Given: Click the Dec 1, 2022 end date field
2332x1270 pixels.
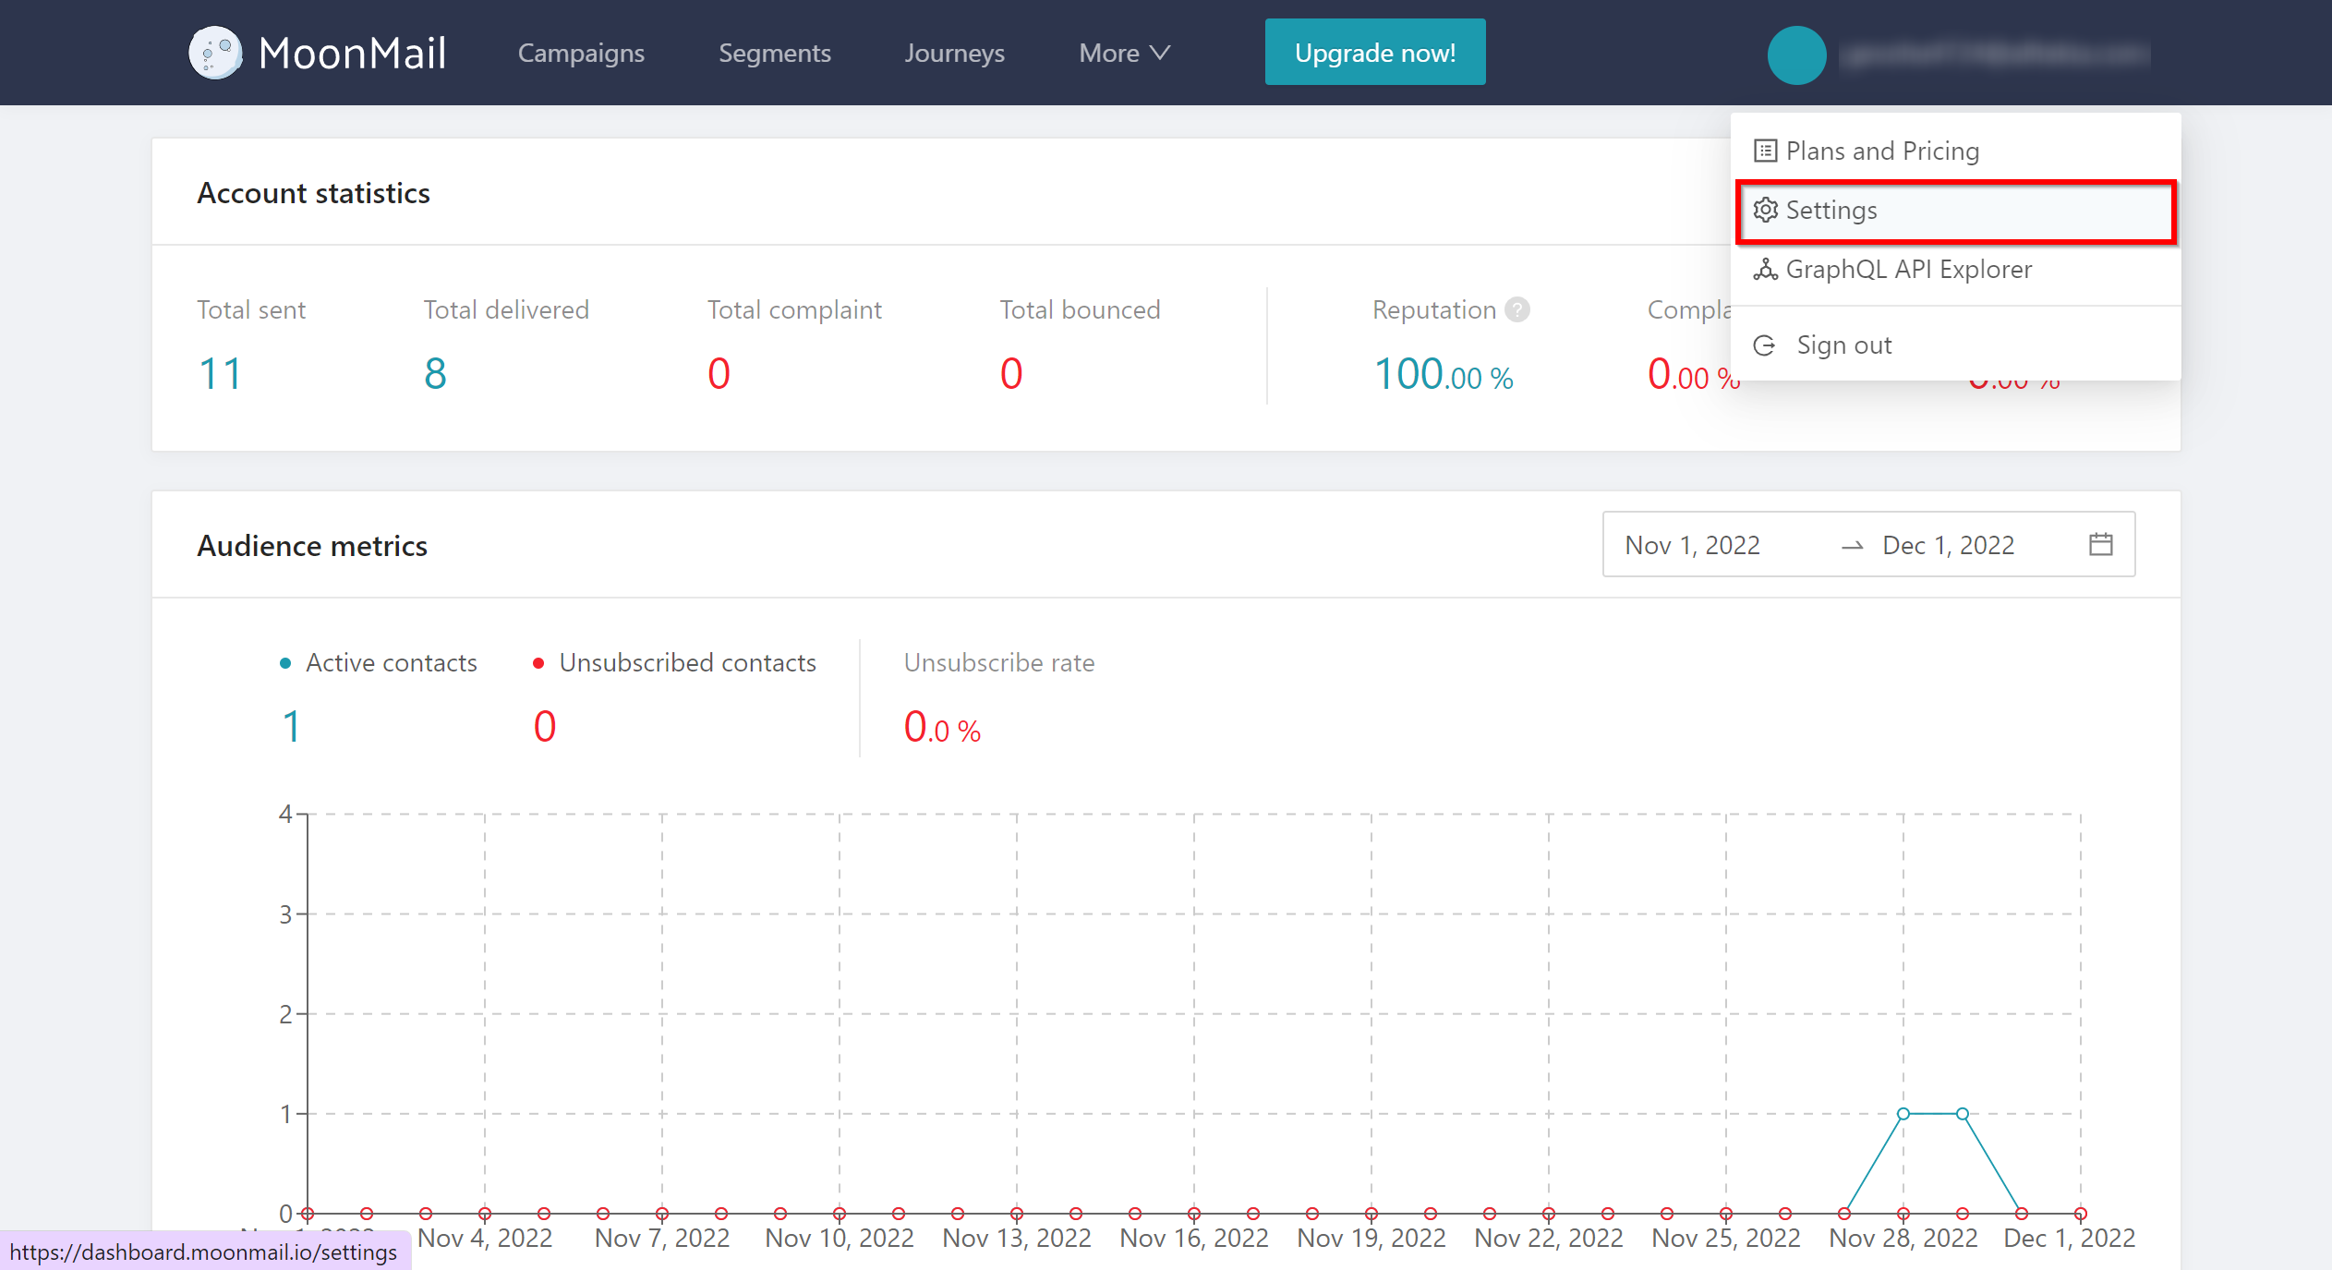Looking at the screenshot, I should point(1949,545).
